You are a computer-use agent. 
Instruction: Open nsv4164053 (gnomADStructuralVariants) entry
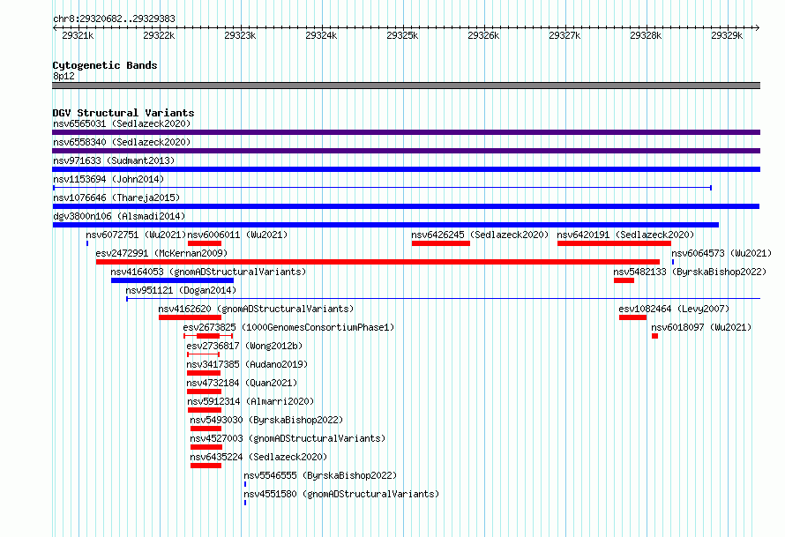point(208,272)
